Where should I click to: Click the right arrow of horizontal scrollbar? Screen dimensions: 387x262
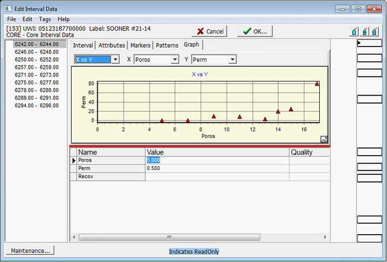(x=326, y=237)
